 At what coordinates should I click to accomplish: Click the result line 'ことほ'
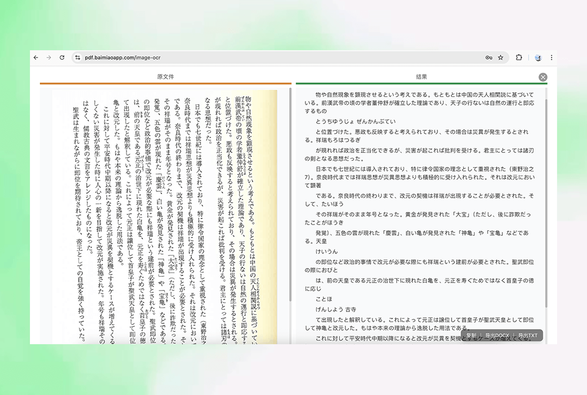click(324, 299)
